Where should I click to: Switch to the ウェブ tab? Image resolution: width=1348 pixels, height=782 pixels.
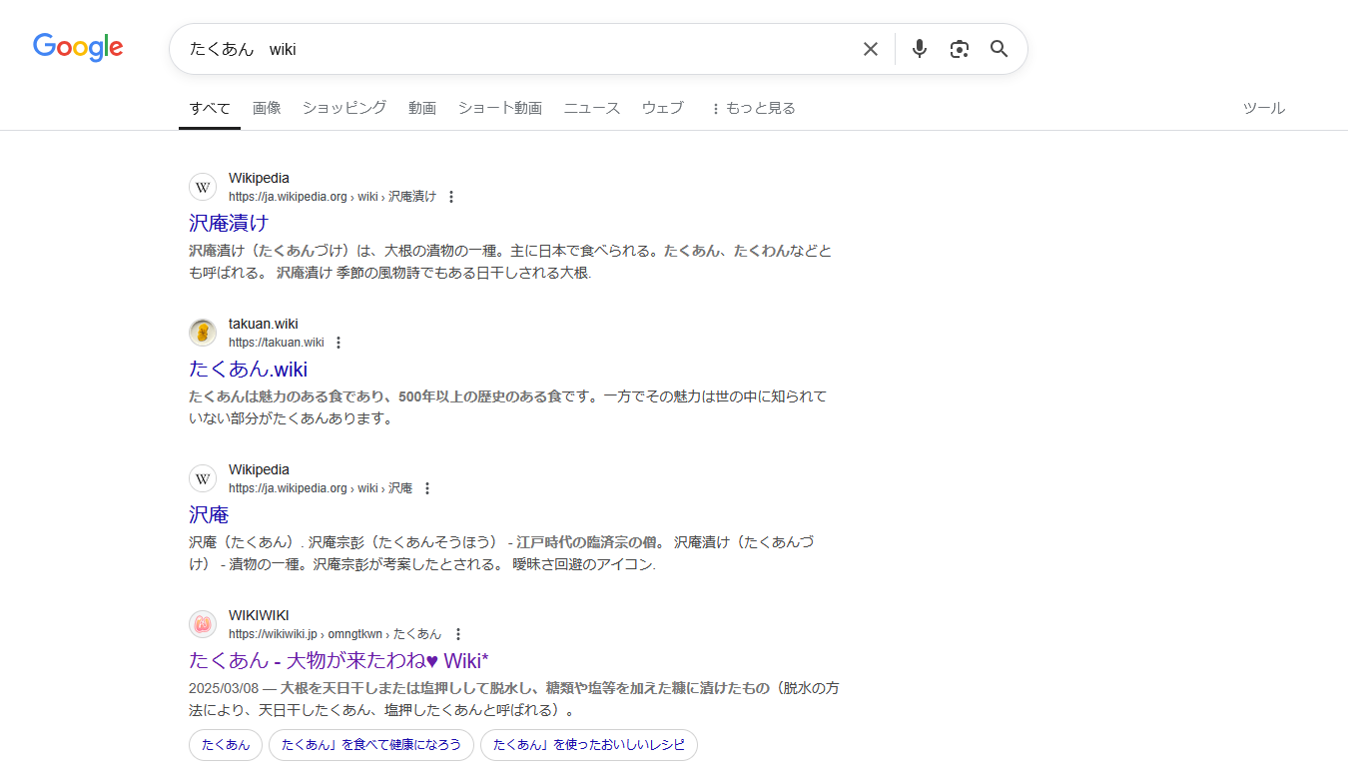tap(663, 108)
